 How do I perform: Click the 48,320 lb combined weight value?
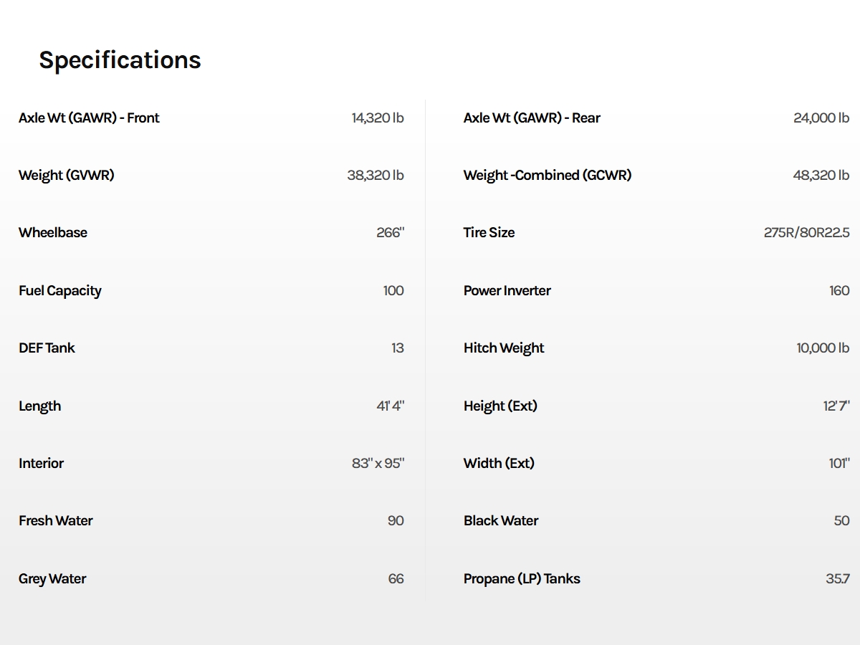821,176
